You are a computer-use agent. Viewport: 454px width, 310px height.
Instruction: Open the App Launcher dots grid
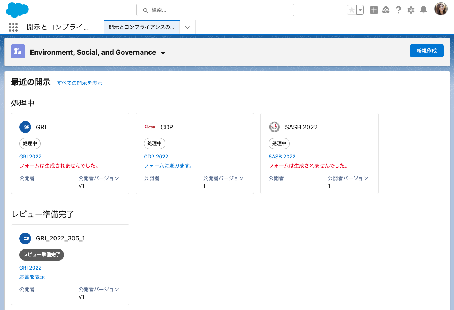tap(13, 27)
